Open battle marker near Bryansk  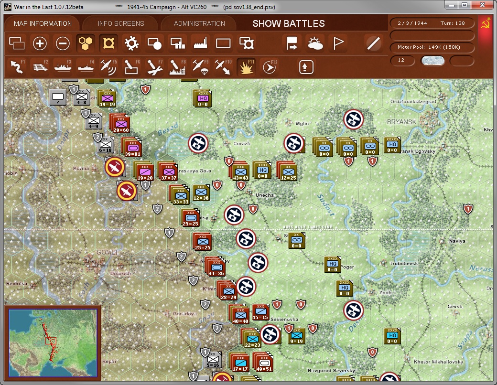coord(354,119)
